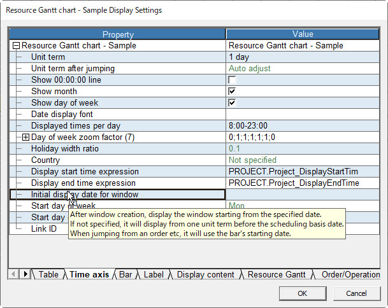Click the Property column header
Viewport: 388px width, 308px height.
pyautogui.click(x=118, y=34)
